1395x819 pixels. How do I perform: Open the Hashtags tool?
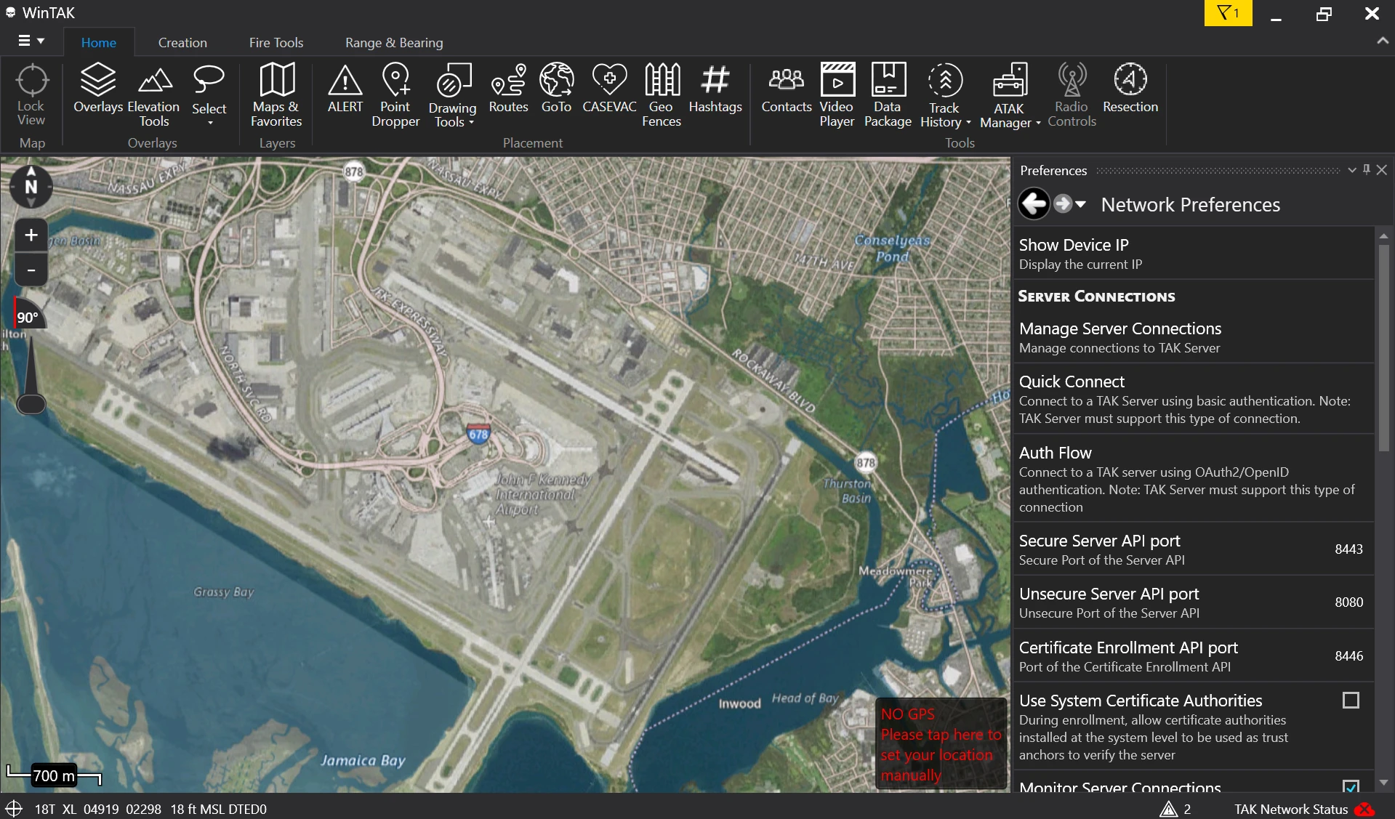point(715,89)
